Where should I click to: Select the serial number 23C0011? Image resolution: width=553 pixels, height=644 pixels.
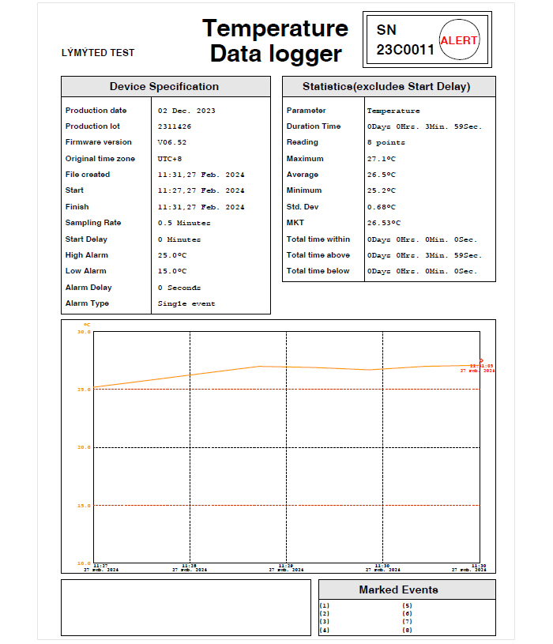(x=404, y=50)
